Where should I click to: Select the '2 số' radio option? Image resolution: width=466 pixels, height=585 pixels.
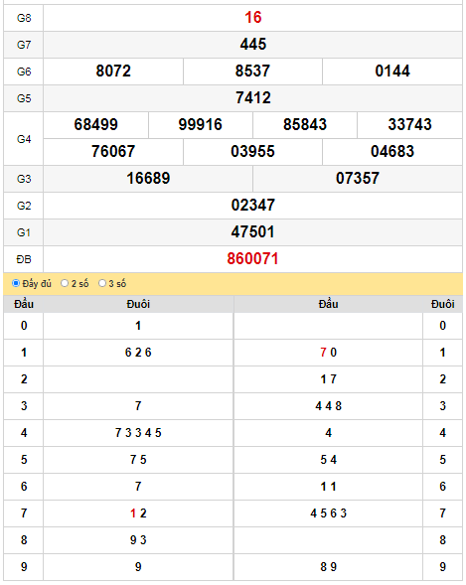point(65,283)
